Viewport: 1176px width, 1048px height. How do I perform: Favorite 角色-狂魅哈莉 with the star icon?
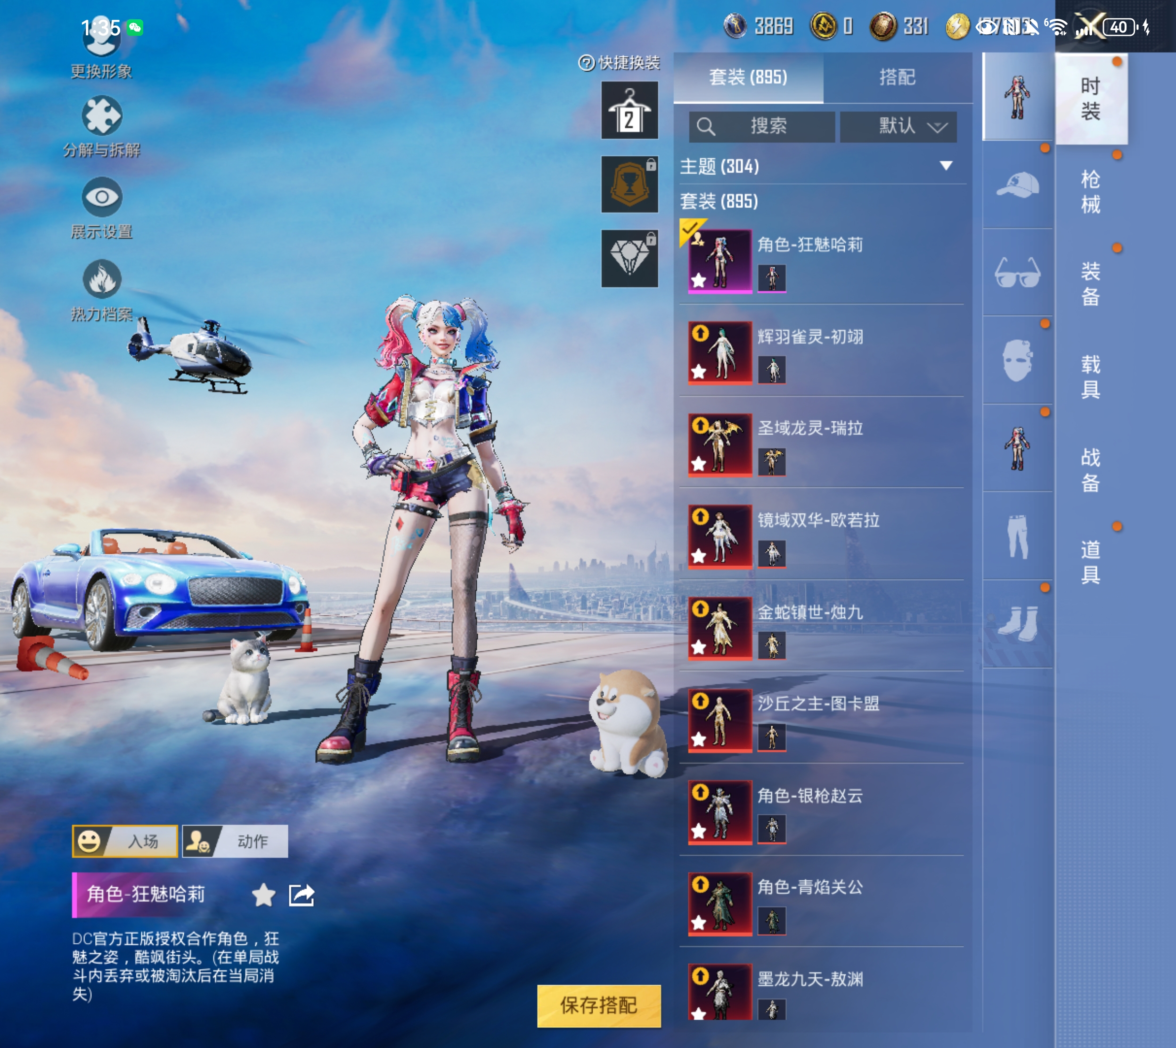point(264,895)
